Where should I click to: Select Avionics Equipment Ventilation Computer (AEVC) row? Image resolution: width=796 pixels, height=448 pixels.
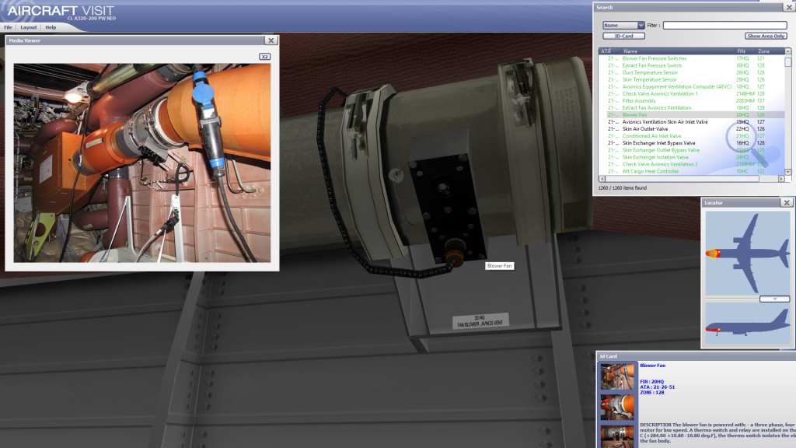(x=693, y=87)
